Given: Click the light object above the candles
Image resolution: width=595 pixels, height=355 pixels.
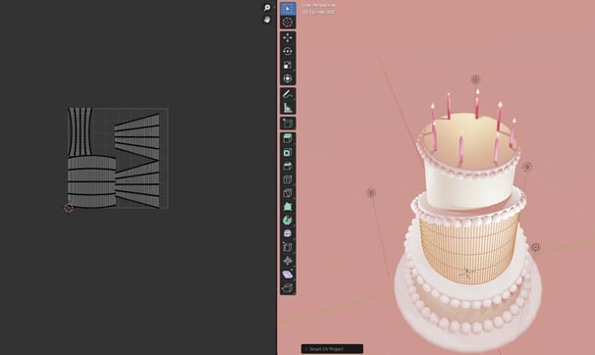Looking at the screenshot, I should [475, 79].
